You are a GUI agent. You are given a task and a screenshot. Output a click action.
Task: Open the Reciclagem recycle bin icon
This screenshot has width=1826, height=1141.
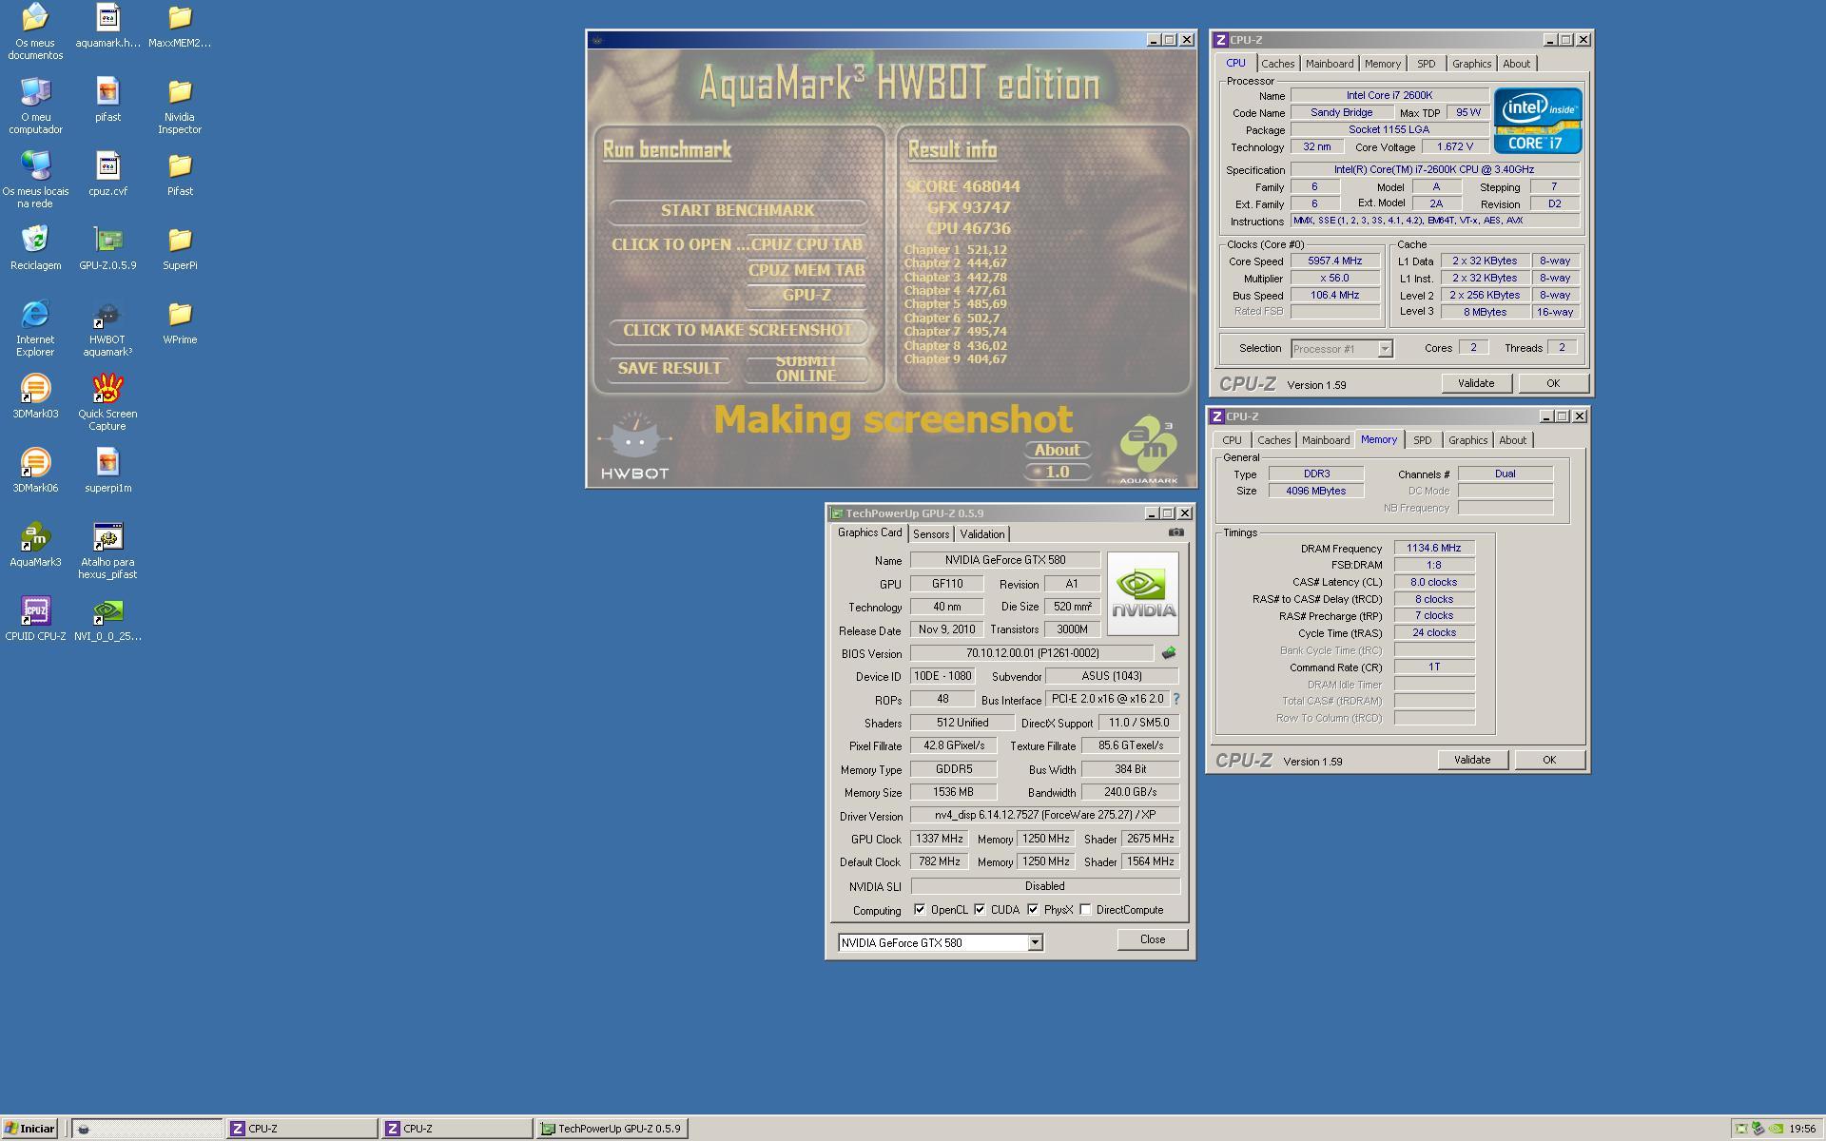pos(35,247)
